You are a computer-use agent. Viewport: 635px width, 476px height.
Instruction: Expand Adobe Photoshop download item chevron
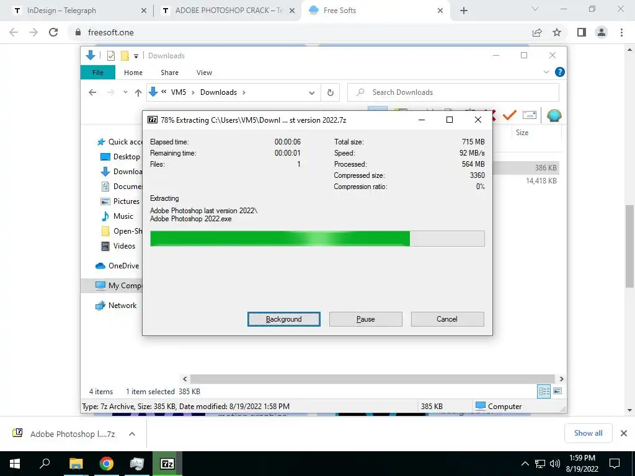132,433
